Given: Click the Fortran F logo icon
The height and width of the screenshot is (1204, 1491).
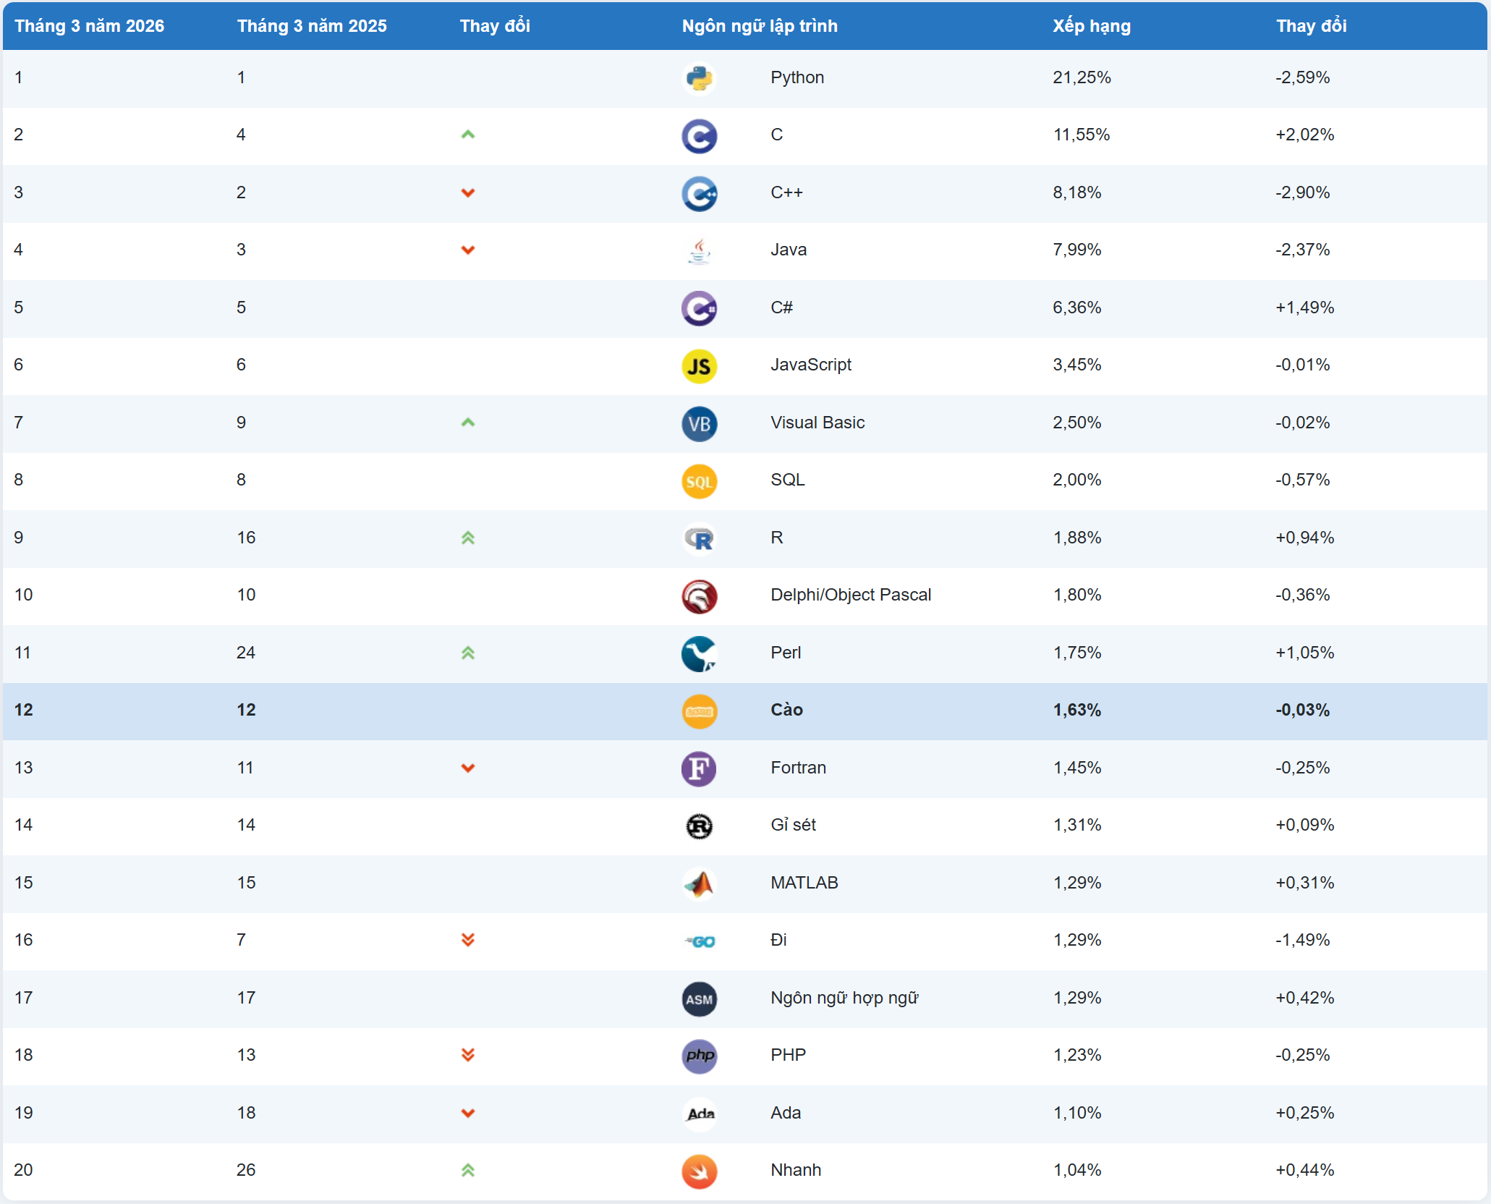Looking at the screenshot, I should pos(699,768).
